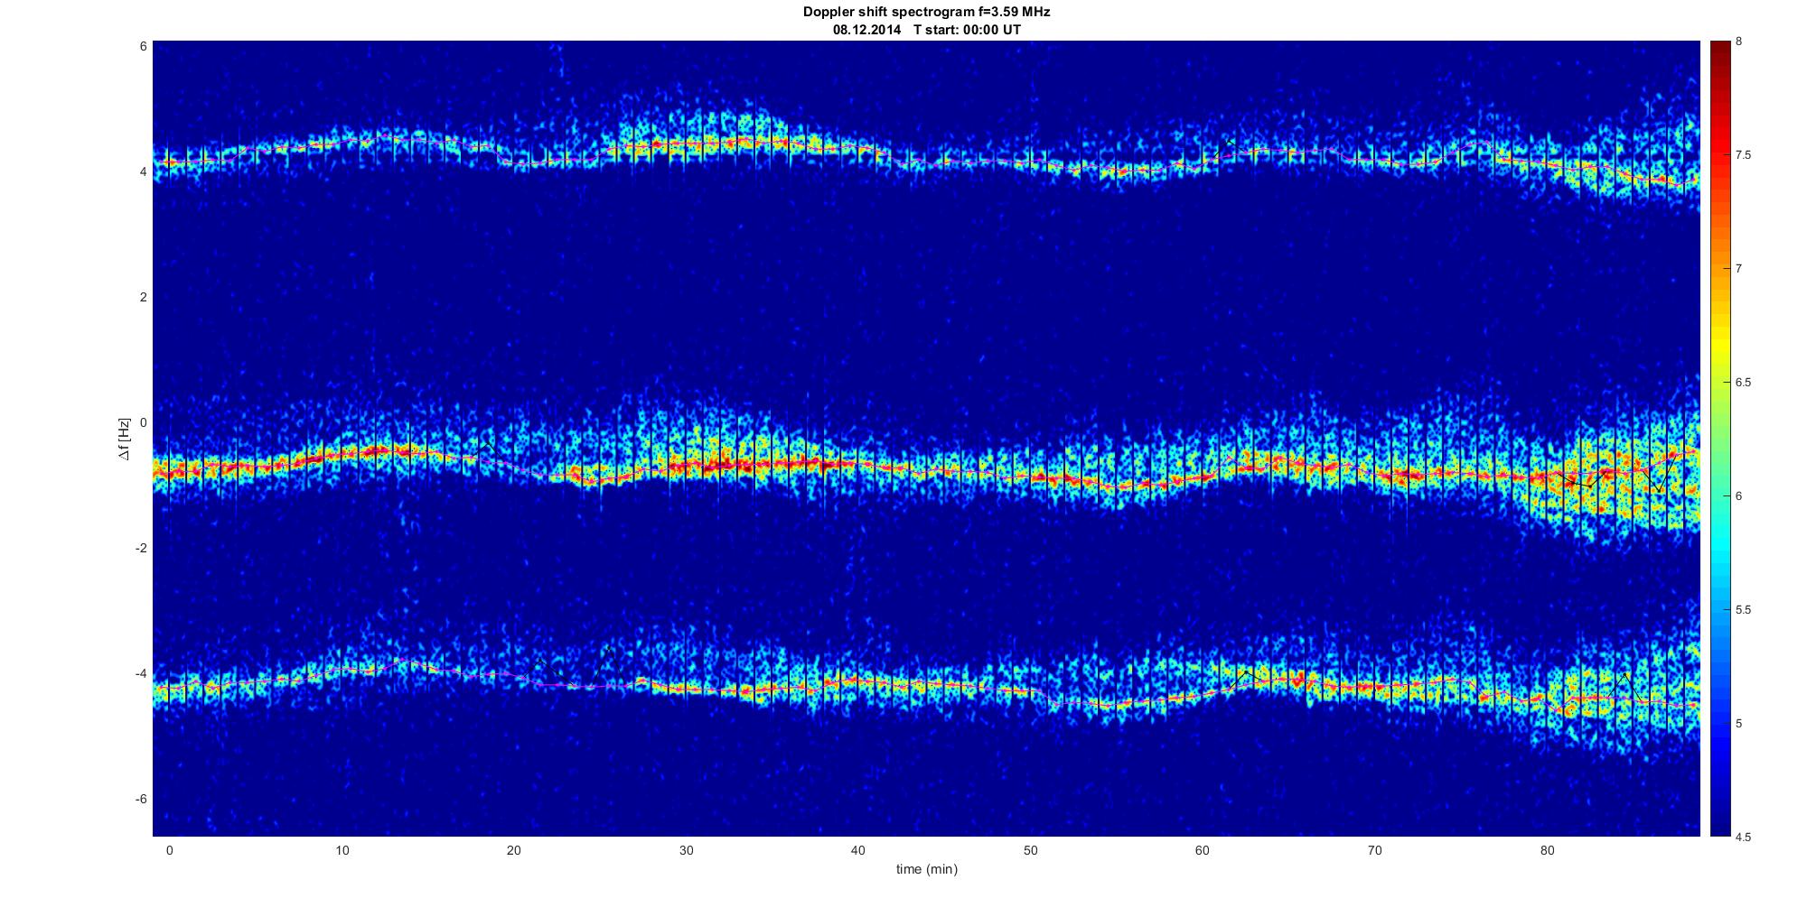Viewport: 1807px width, 898px height.
Task: Click the x-axis tick label '50'
Action: (x=1030, y=850)
